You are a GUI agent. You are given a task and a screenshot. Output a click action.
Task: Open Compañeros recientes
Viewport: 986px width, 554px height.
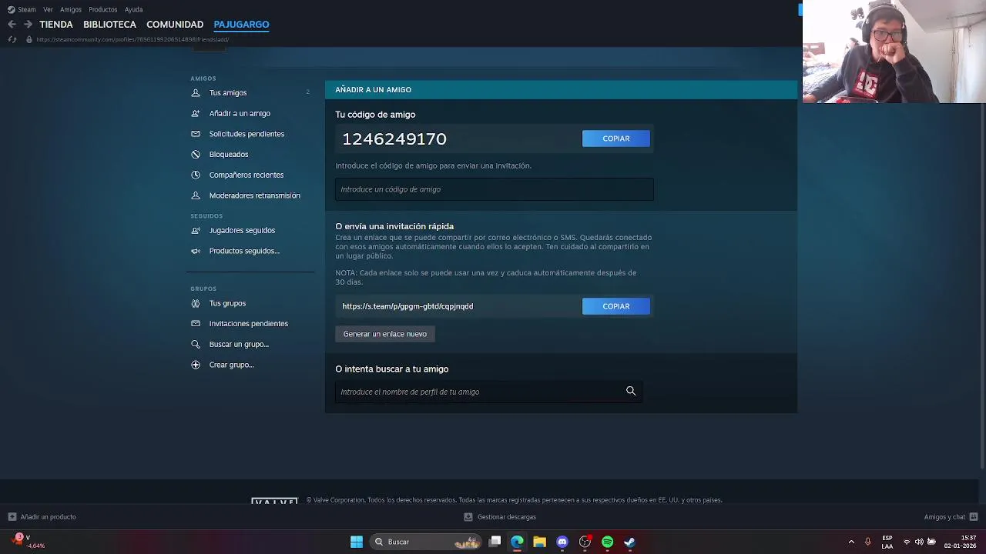(246, 175)
